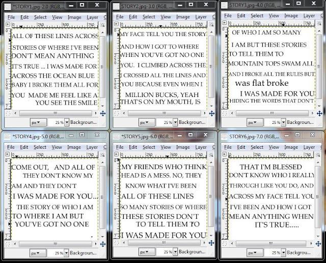Open View menu in STORY4 window

pyautogui.click(x=57, y=147)
